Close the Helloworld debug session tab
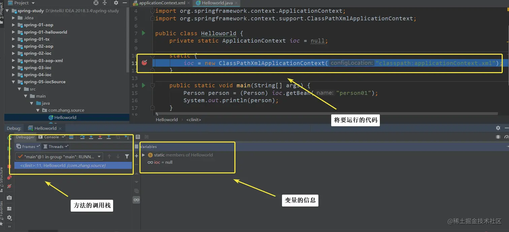 pyautogui.click(x=60, y=128)
